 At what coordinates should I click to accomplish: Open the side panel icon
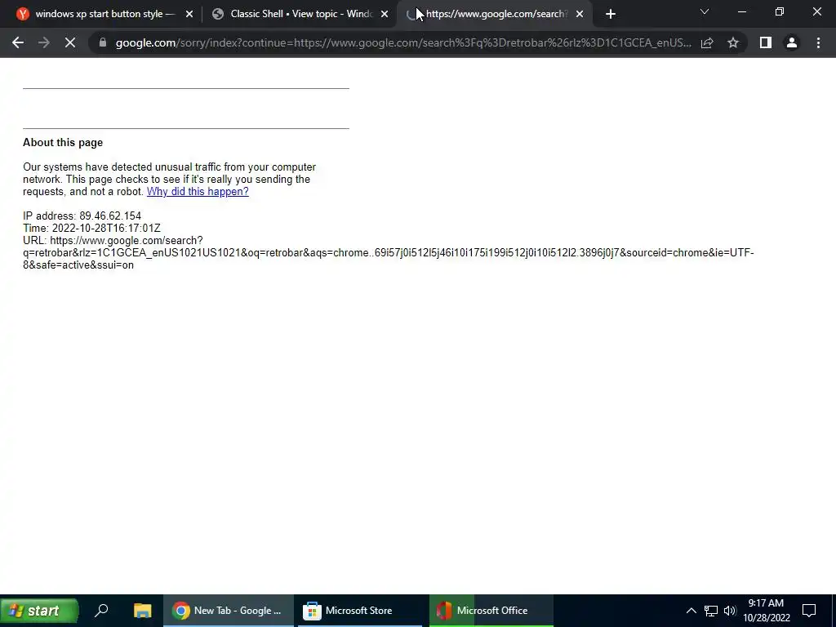[x=766, y=42]
